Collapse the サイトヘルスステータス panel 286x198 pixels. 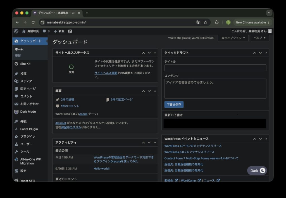click(155, 53)
